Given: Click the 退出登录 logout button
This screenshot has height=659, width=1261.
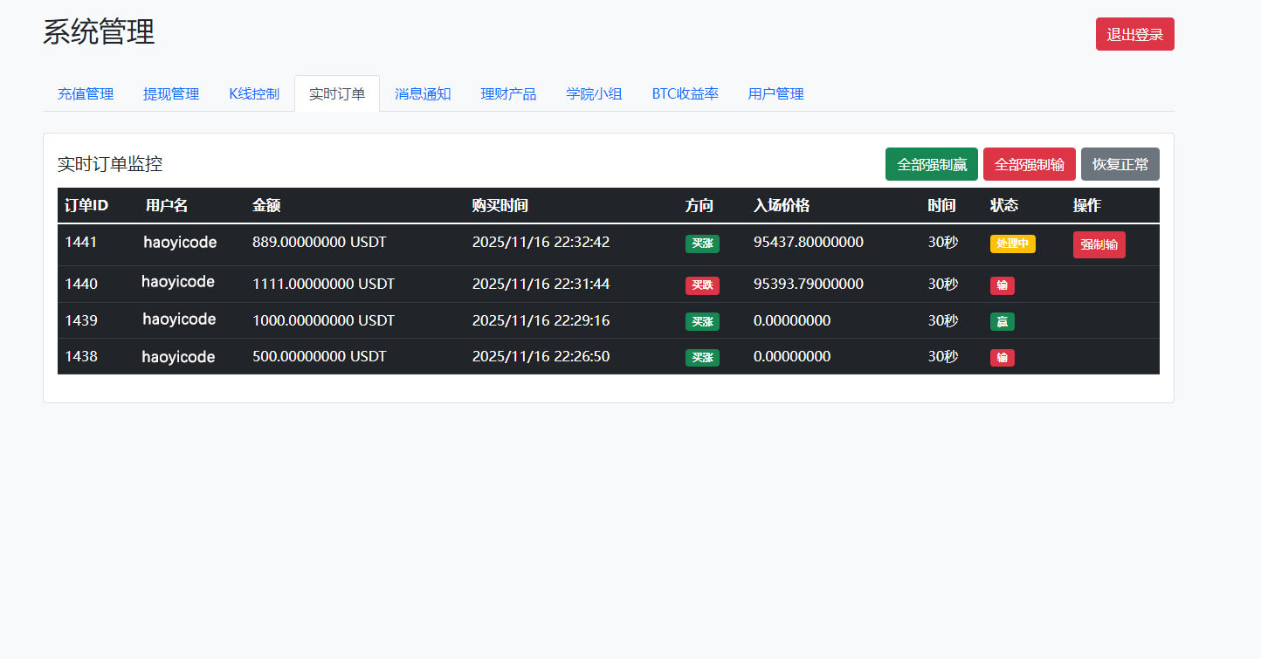Looking at the screenshot, I should point(1134,34).
